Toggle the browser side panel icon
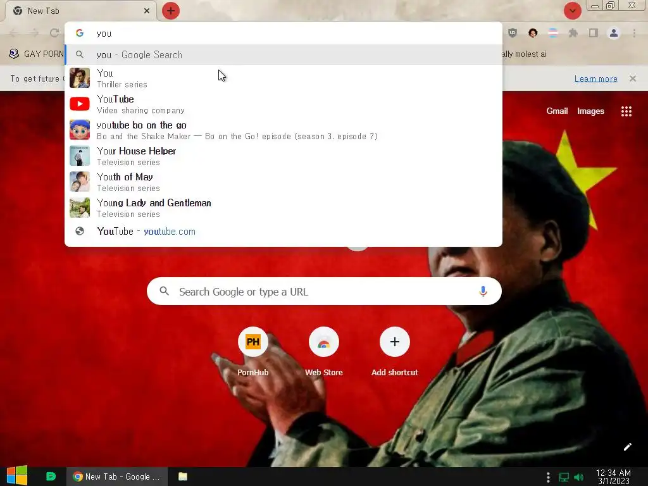Image resolution: width=648 pixels, height=486 pixels. (x=594, y=33)
